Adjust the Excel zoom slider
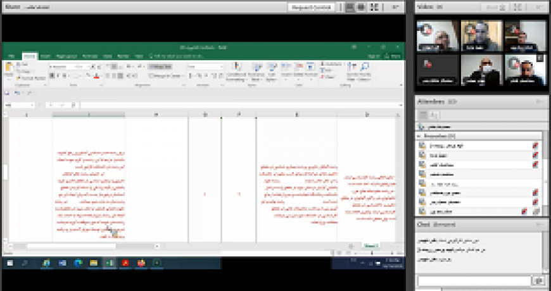Viewport: 551px width, 291px height. pyautogui.click(x=372, y=253)
